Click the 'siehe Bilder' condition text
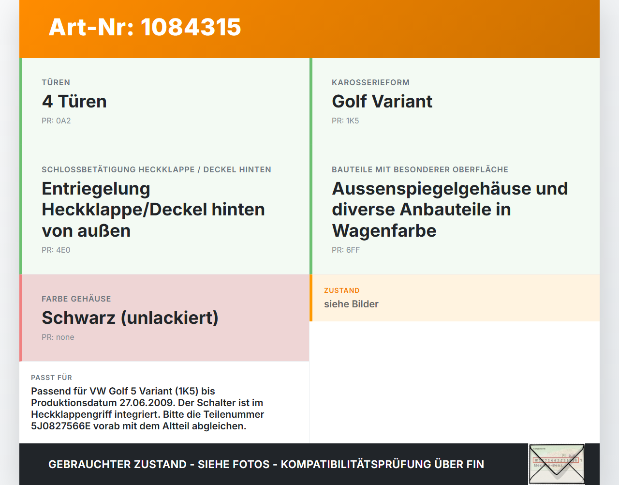The height and width of the screenshot is (485, 619). [351, 304]
